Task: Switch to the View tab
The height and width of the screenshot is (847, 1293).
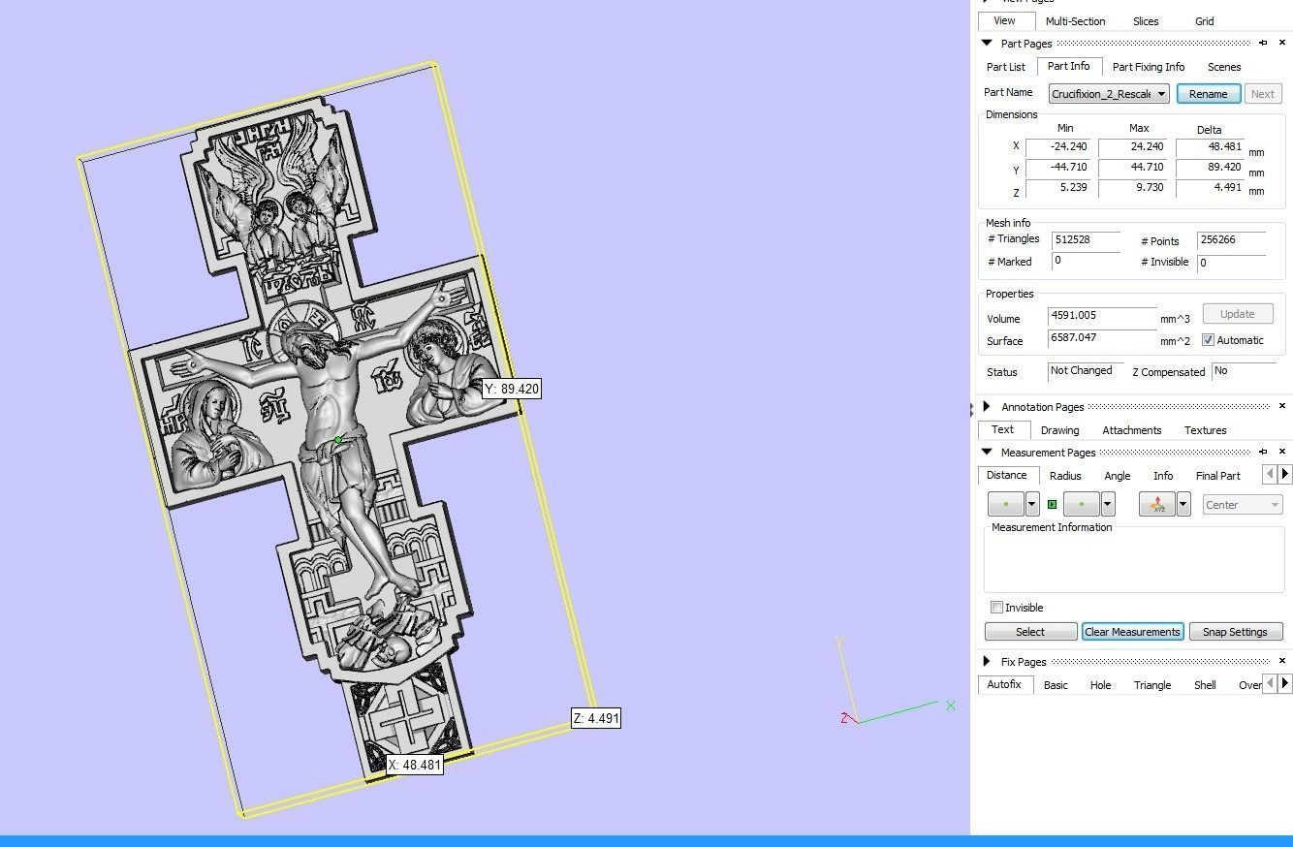Action: click(1004, 20)
